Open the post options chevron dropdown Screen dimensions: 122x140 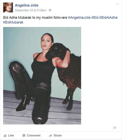[117, 4]
